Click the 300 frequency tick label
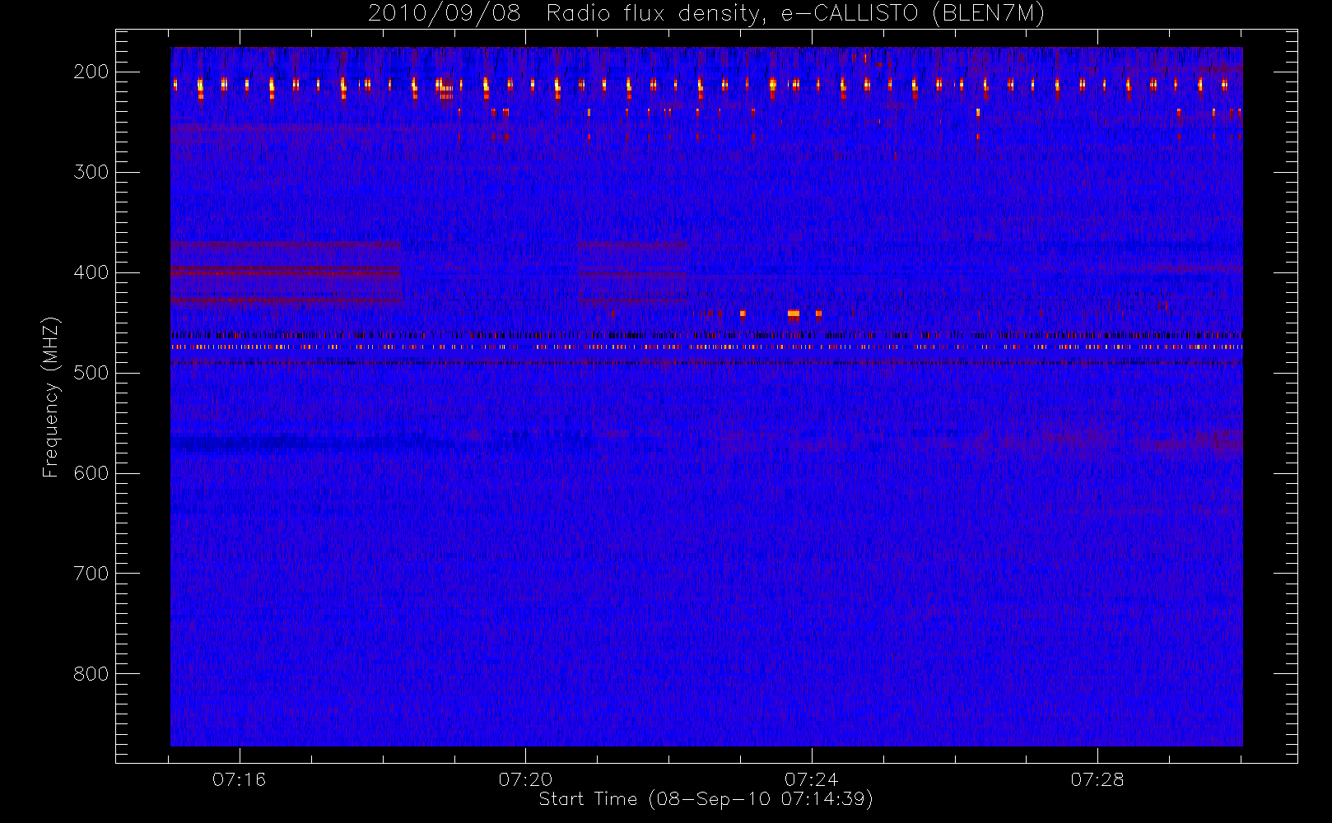 point(91,172)
